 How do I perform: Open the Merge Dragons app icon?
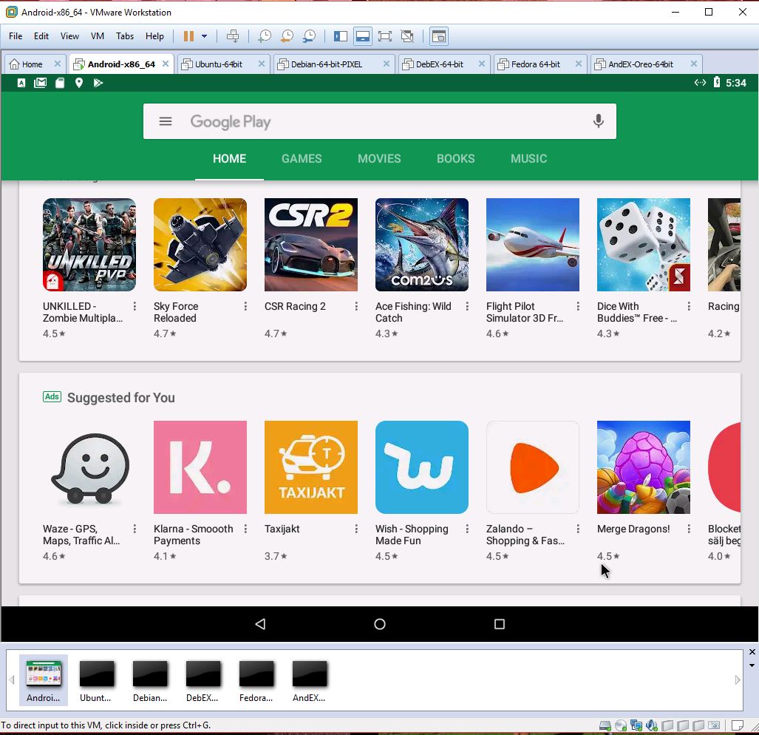[x=643, y=467]
